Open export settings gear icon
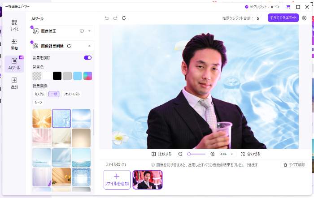314x198 pixels. pyautogui.click(x=304, y=18)
